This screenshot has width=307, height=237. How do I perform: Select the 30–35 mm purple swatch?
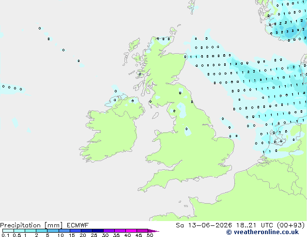[x=109, y=231]
